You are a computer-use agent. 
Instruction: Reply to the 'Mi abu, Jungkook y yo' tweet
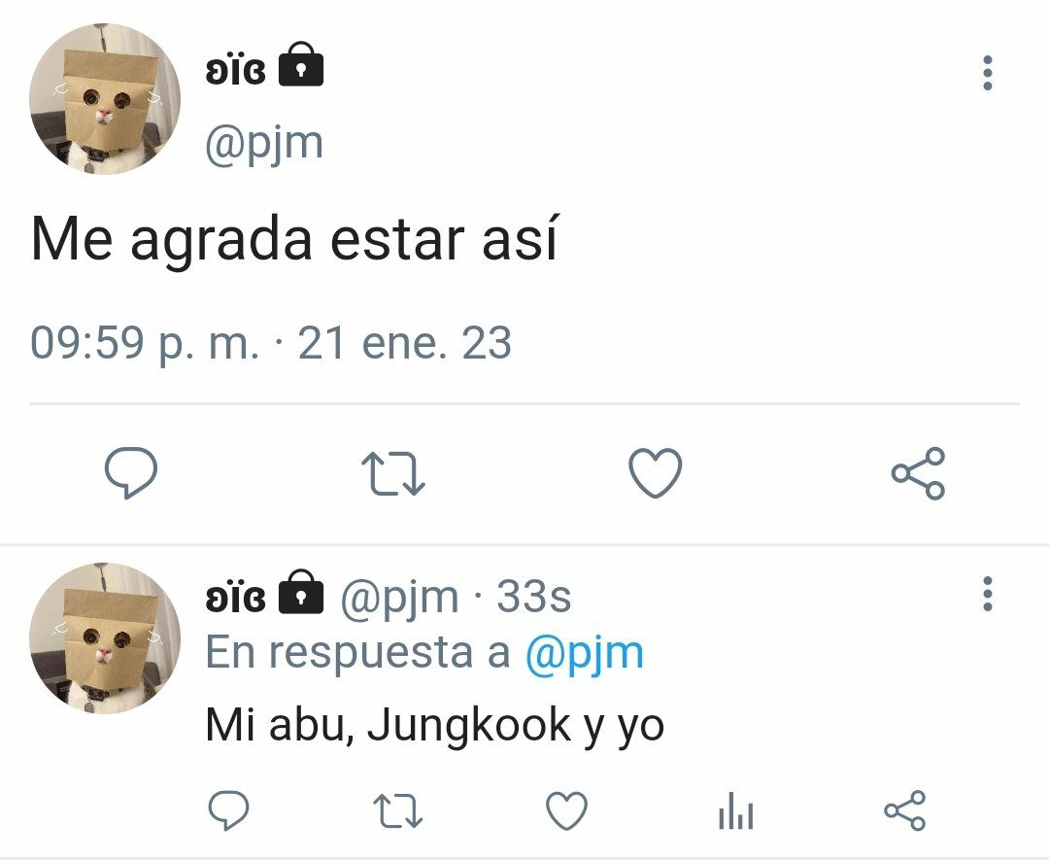(229, 809)
